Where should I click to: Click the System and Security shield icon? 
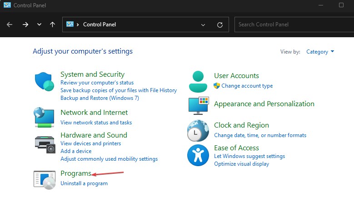coord(45,82)
